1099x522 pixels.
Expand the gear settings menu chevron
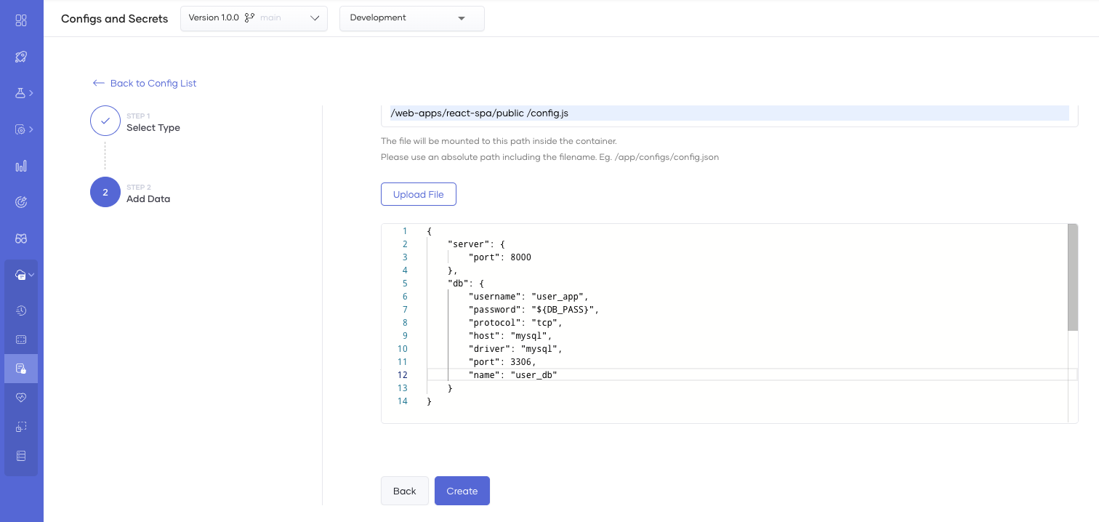pos(31,129)
